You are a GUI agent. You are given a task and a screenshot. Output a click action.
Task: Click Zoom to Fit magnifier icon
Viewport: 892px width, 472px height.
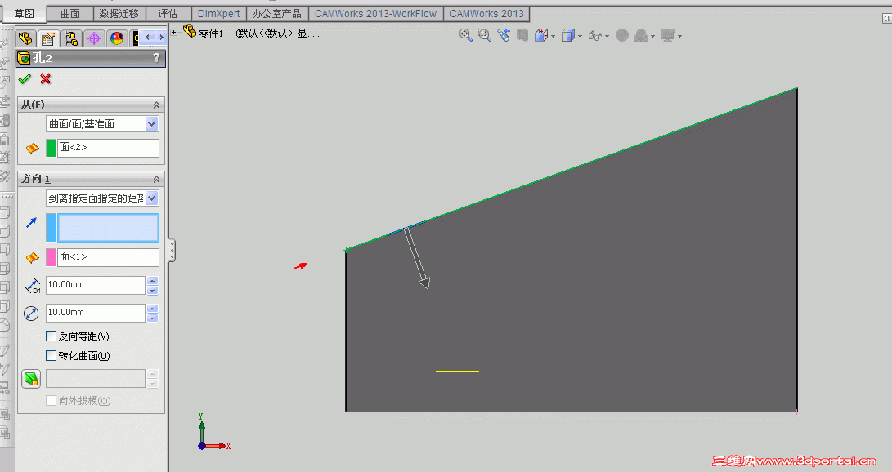coord(466,35)
